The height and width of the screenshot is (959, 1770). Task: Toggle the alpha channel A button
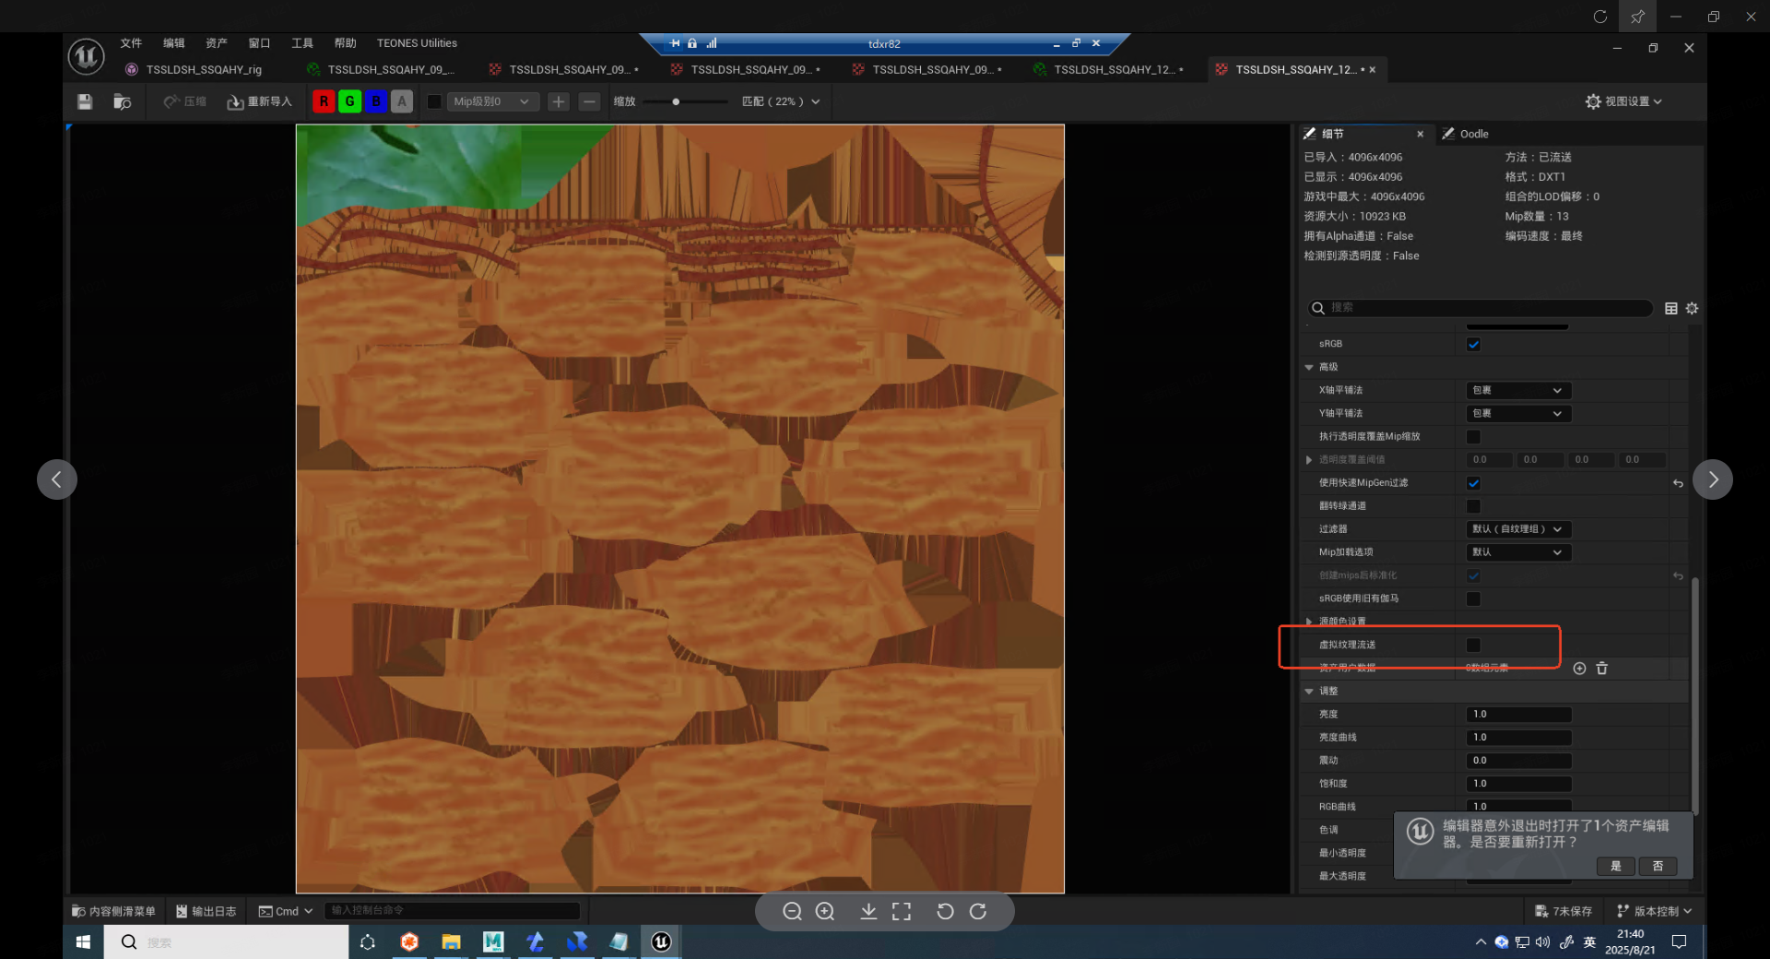(401, 101)
